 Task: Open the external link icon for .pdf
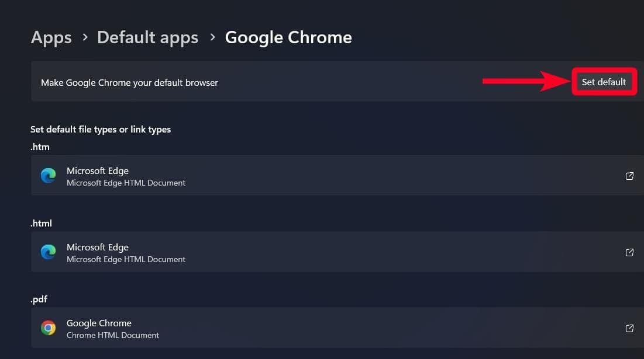tap(629, 328)
